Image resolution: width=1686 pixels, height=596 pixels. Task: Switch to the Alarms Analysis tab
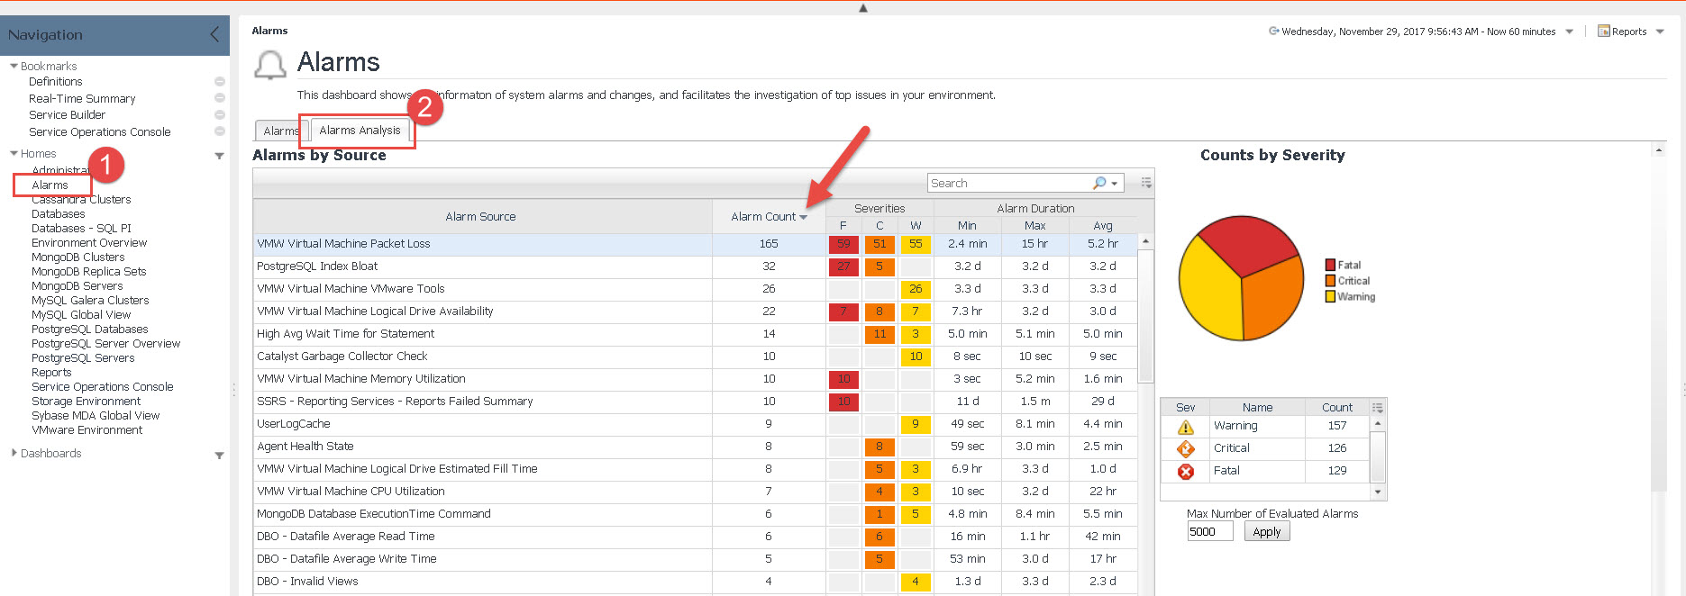click(x=360, y=131)
